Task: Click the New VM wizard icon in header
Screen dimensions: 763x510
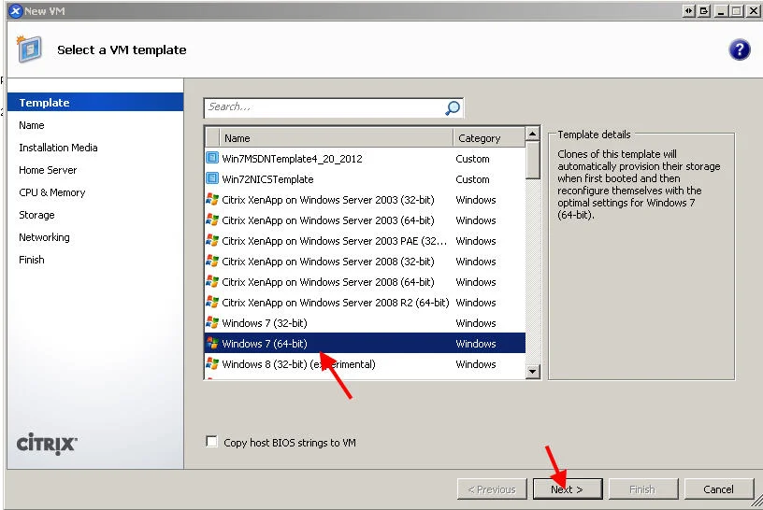Action: click(29, 50)
